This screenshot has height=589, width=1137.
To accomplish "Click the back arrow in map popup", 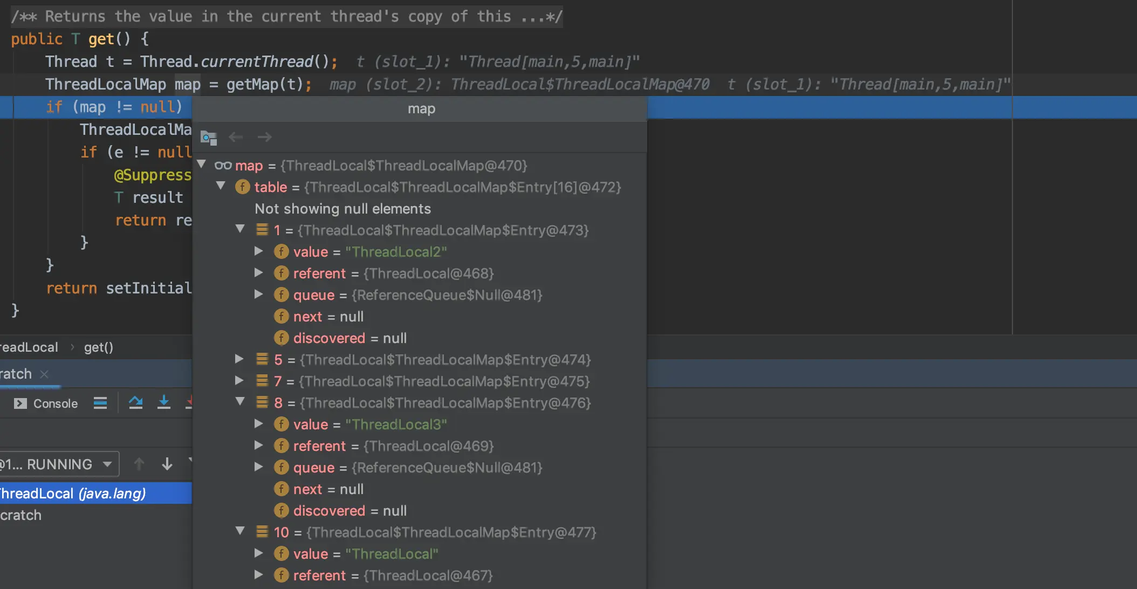I will point(236,138).
